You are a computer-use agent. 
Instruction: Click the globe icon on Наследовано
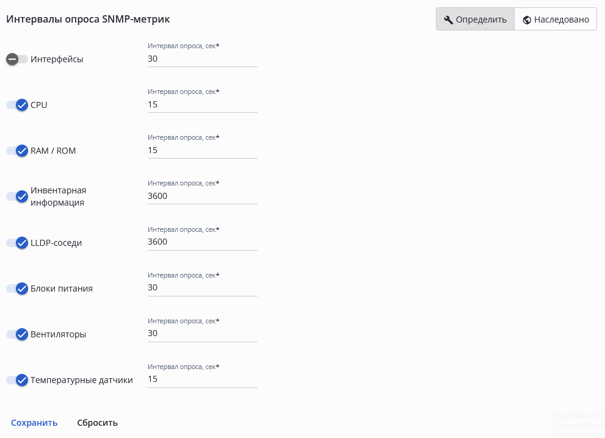pos(527,20)
